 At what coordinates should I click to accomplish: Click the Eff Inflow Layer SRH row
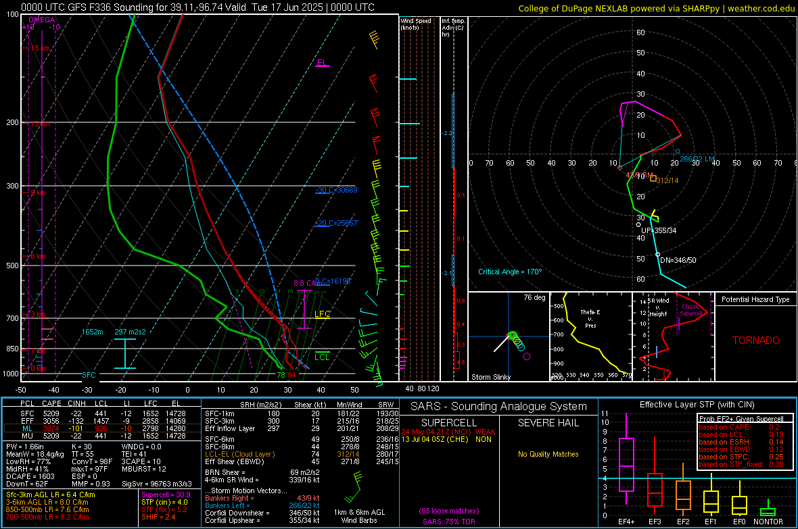coord(302,428)
